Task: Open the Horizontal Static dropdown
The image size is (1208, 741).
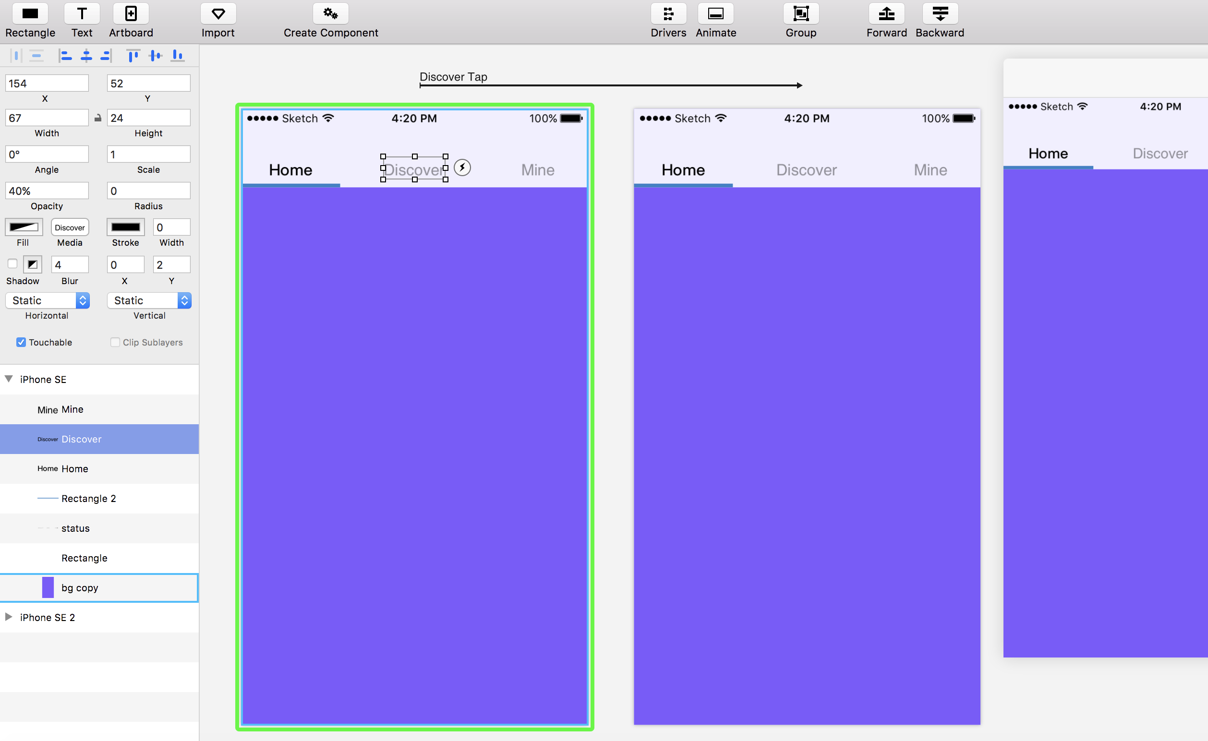Action: click(47, 300)
